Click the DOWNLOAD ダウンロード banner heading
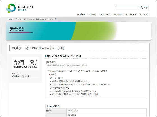157x117 pixels. [17, 29]
